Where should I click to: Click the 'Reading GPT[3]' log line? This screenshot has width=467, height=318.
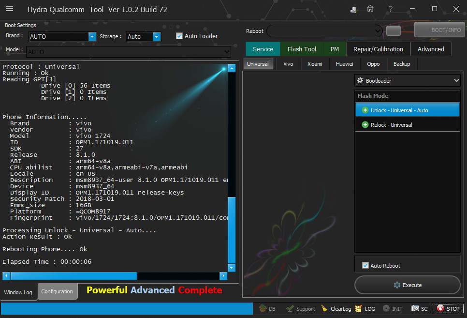coord(29,79)
